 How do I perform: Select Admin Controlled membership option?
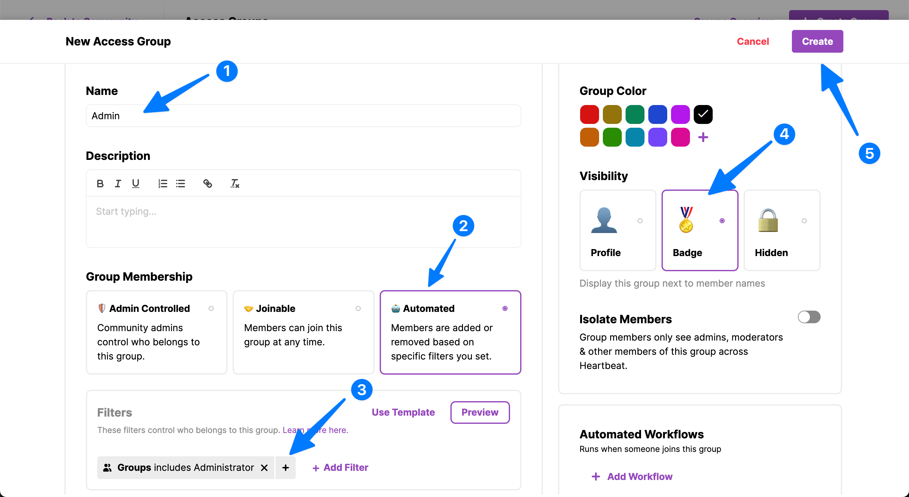(x=156, y=332)
